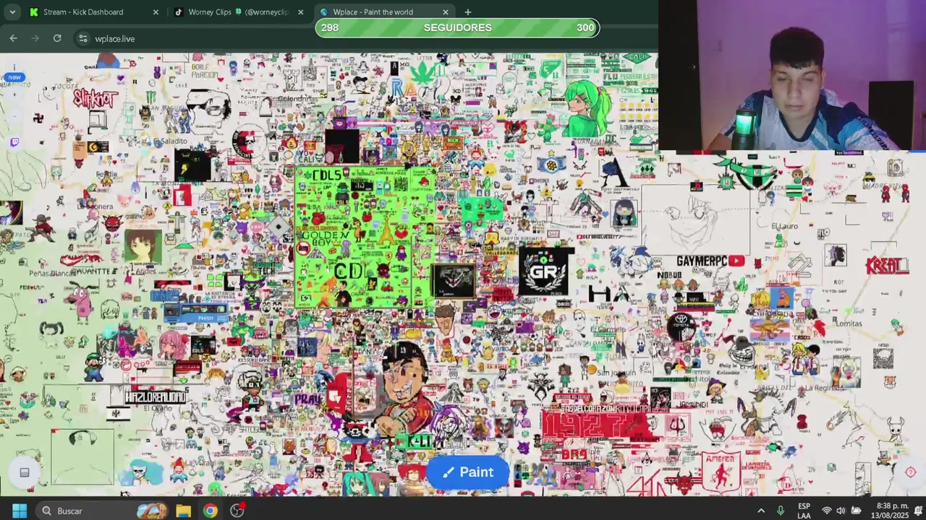926x520 pixels.
Task: Switch ESP LAA keyboard language
Action: pyautogui.click(x=804, y=511)
